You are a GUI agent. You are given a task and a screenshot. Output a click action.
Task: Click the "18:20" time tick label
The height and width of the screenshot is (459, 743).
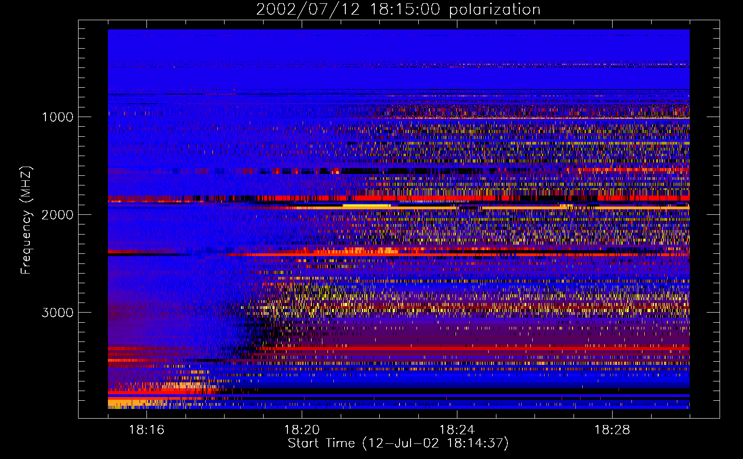pyautogui.click(x=302, y=430)
